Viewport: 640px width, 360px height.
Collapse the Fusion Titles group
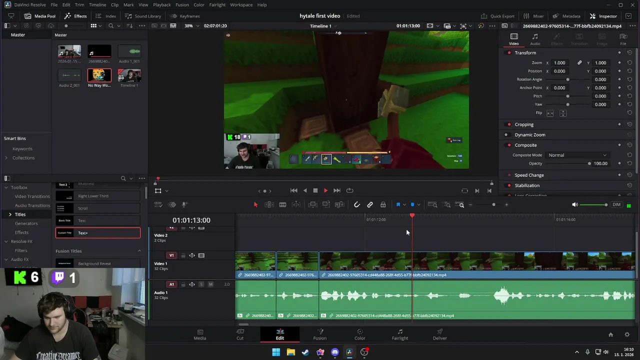click(139, 251)
